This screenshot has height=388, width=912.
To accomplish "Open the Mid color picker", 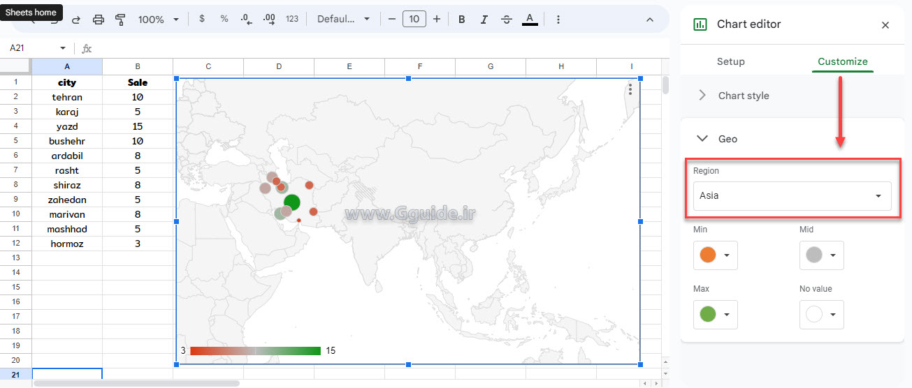I will 822,255.
